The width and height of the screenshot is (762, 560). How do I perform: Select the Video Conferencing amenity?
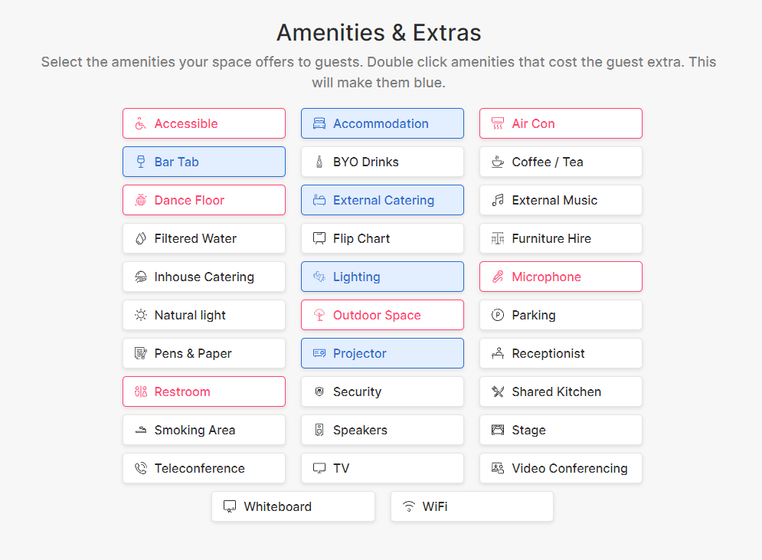tap(561, 468)
